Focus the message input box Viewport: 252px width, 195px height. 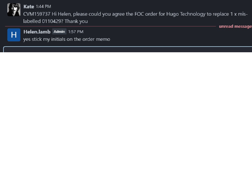tap(127, 50)
